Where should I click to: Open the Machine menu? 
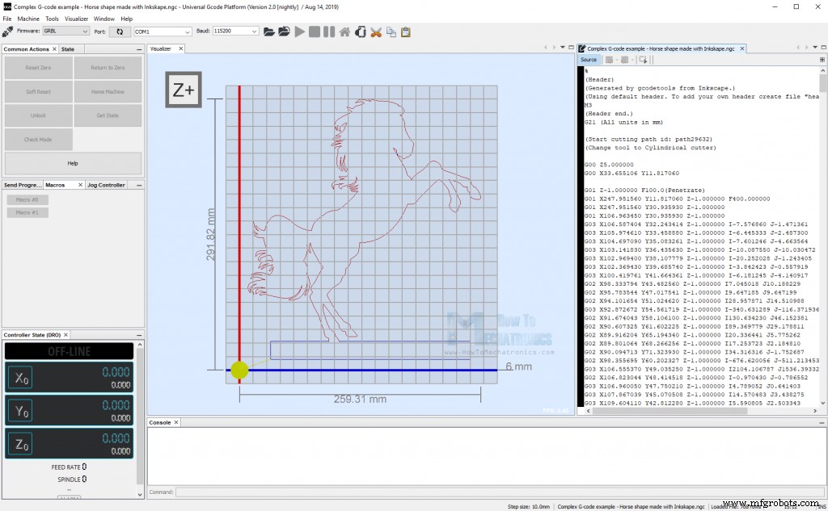tap(28, 18)
